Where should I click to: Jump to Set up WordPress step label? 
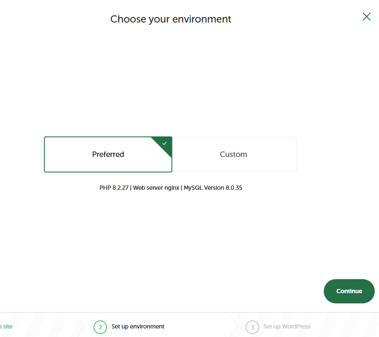point(287,327)
